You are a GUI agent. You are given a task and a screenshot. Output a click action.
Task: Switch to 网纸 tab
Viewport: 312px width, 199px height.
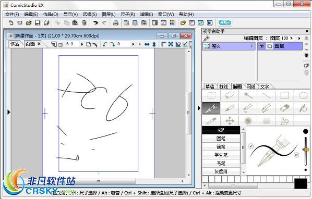[x=251, y=86]
